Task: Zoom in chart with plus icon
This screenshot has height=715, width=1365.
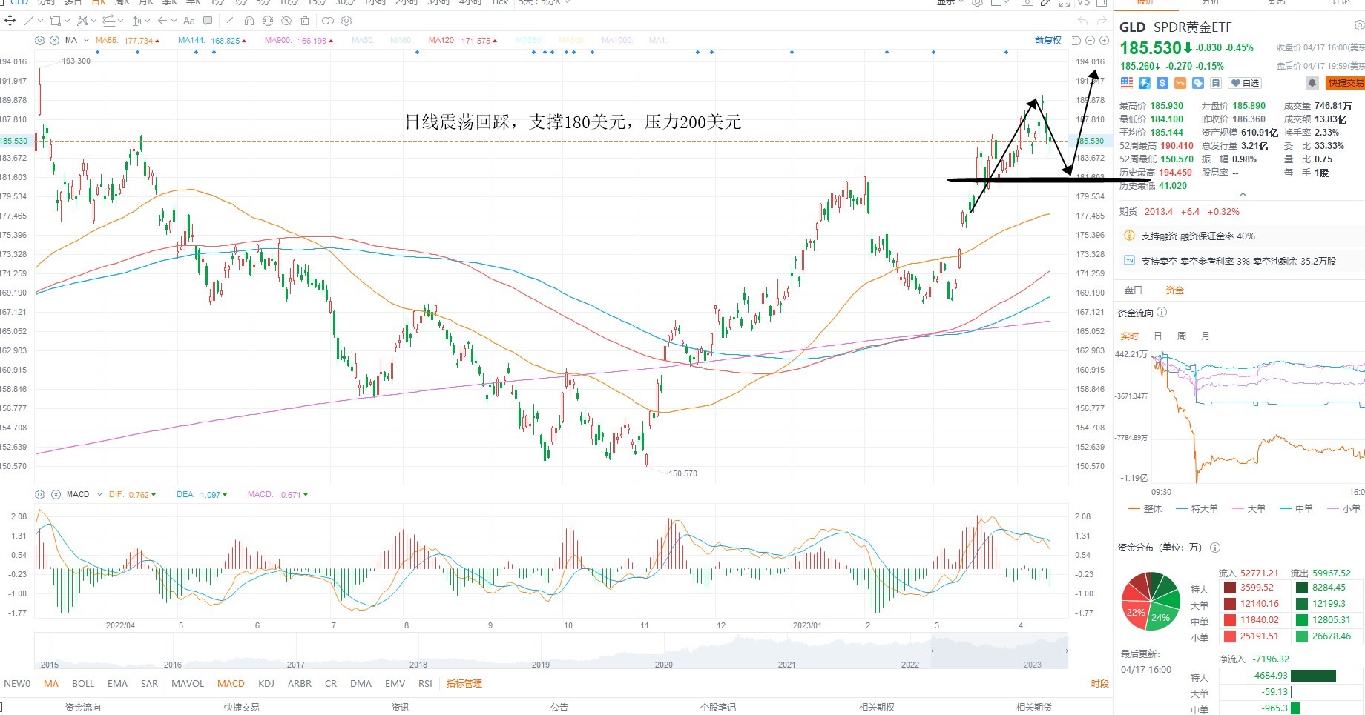Action: click(x=1104, y=41)
